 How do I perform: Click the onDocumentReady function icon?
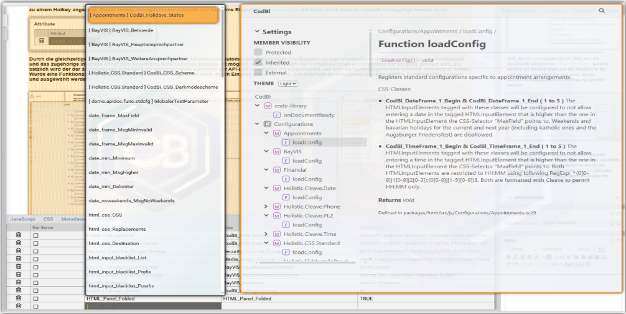[x=277, y=115]
